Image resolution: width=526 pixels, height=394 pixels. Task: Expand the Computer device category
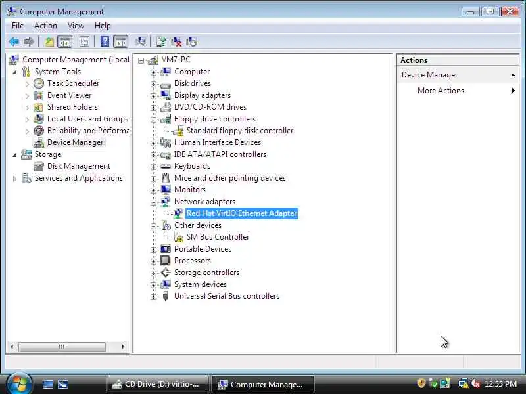click(154, 72)
